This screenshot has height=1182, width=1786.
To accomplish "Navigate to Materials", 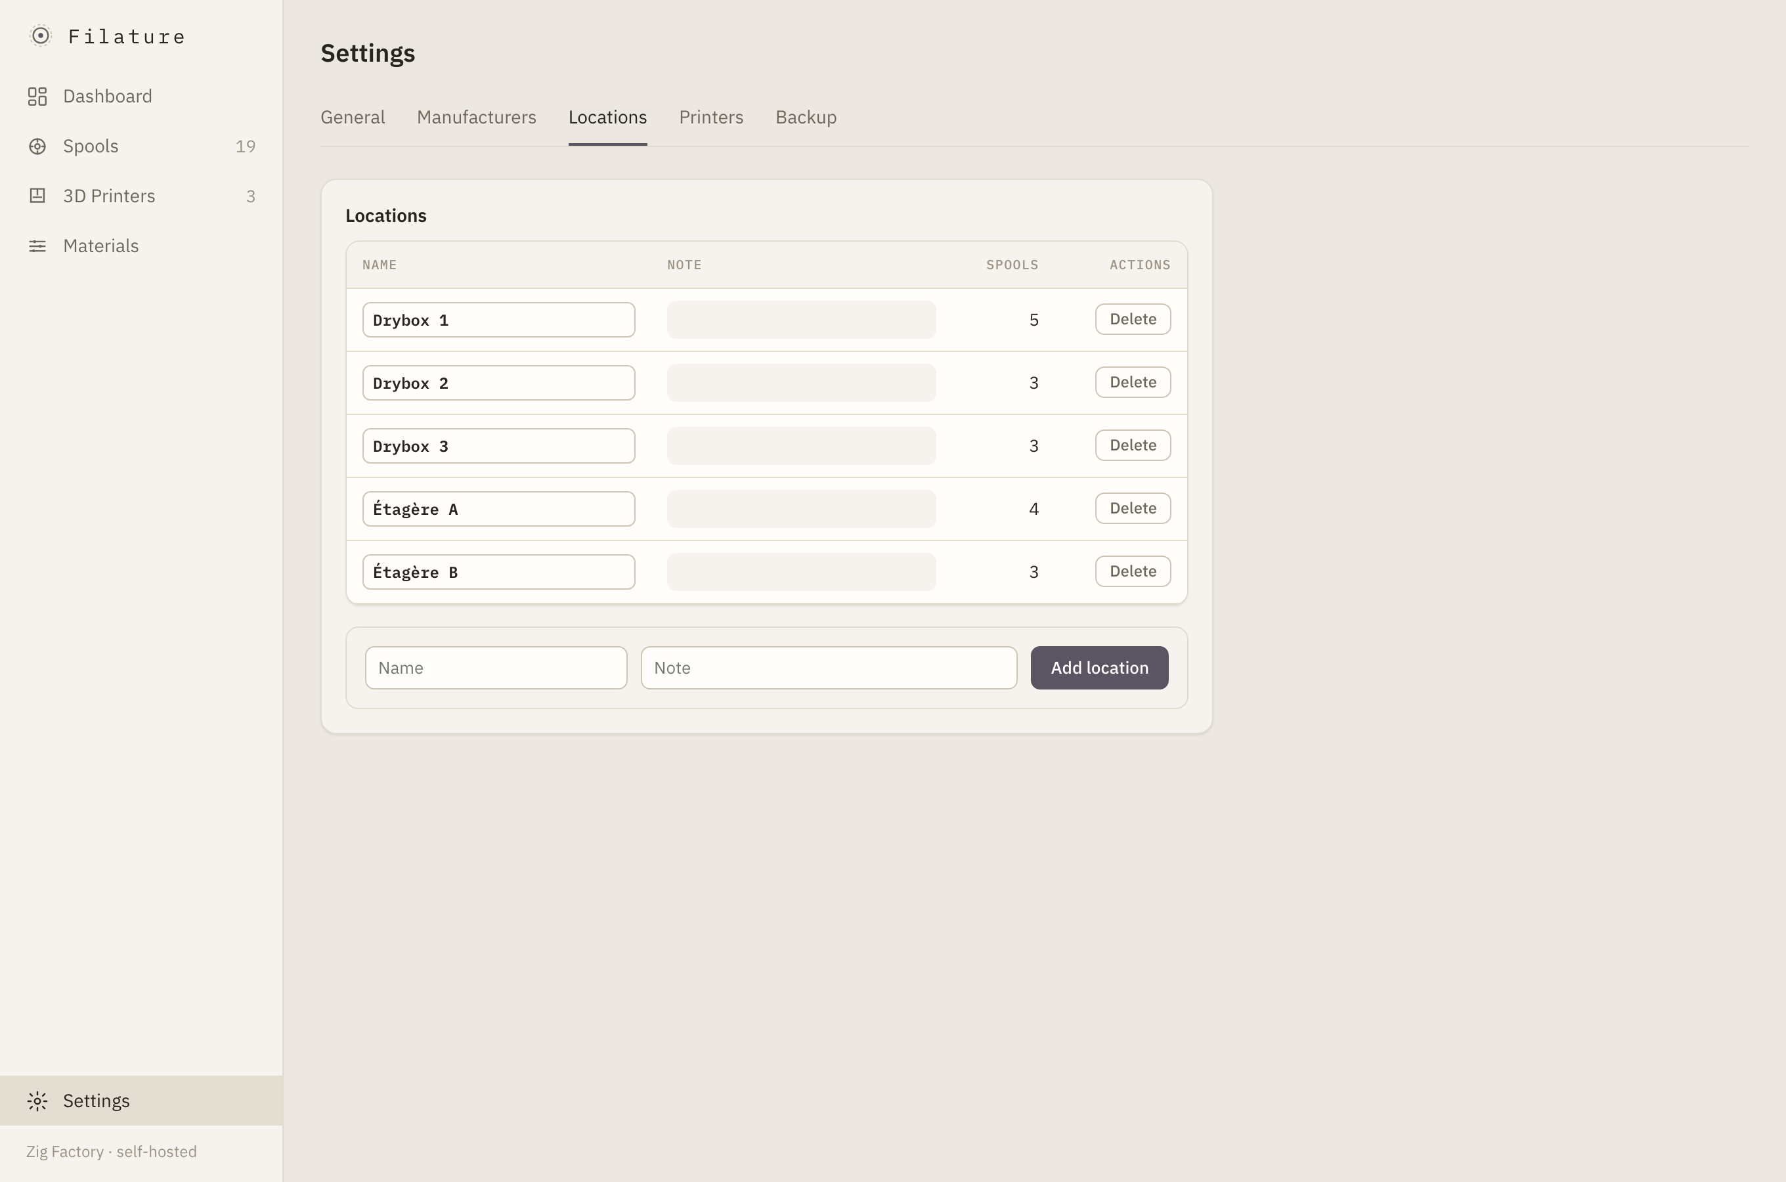I will [141, 246].
